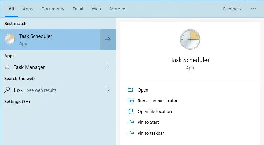This screenshot has width=264, height=145.
Task: Click the Run as administrator shield icon
Action: coord(131,101)
